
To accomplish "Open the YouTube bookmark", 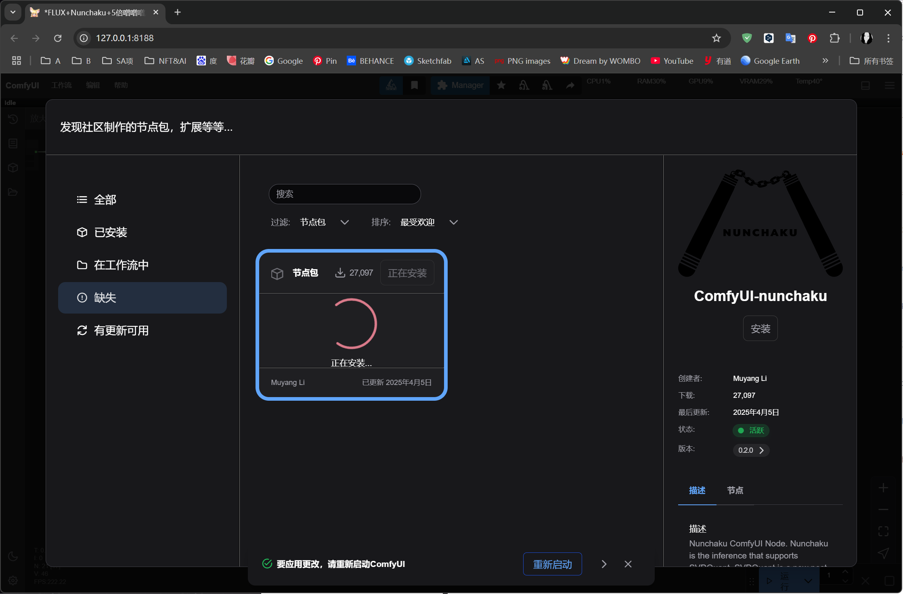I will click(x=672, y=61).
